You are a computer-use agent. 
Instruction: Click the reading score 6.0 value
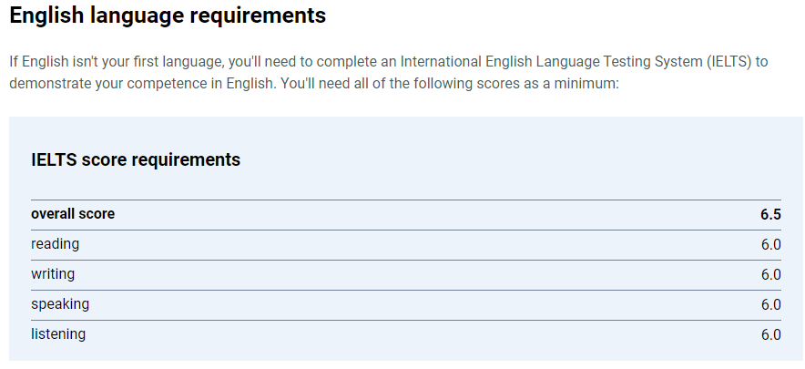pos(771,244)
